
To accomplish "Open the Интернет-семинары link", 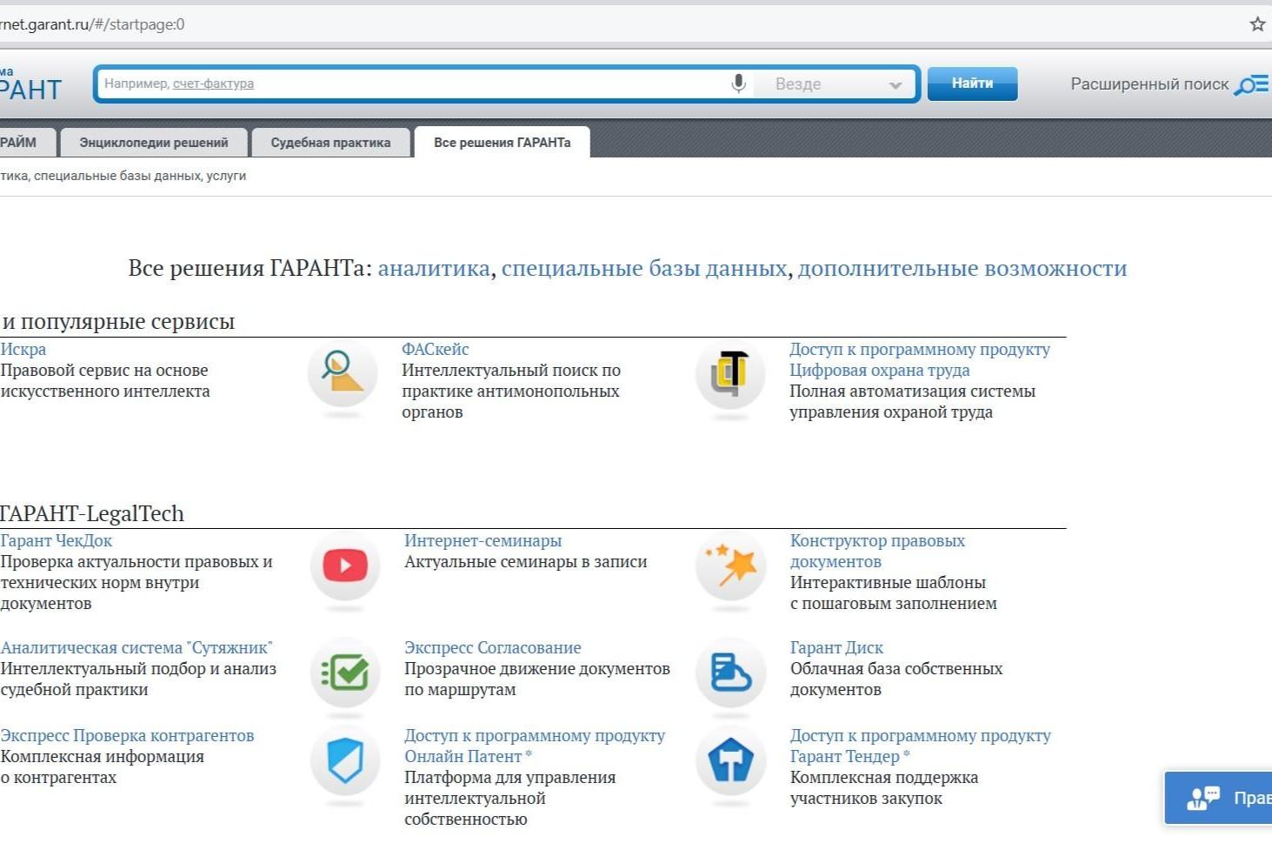I will (483, 540).
